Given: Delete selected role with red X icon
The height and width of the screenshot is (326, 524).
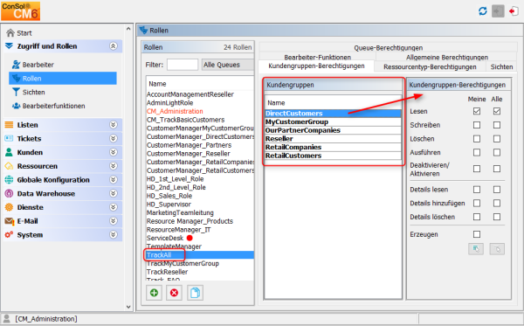Looking at the screenshot, I should click(x=174, y=293).
